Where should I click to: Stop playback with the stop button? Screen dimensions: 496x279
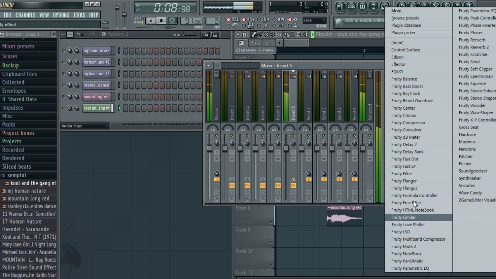pyautogui.click(x=161, y=21)
